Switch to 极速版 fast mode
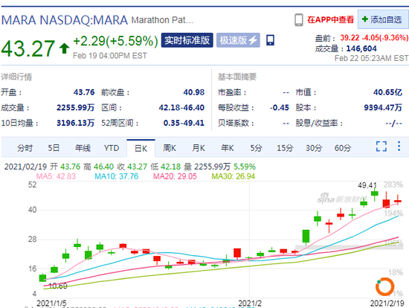The width and height of the screenshot is (409, 308). coord(238,40)
